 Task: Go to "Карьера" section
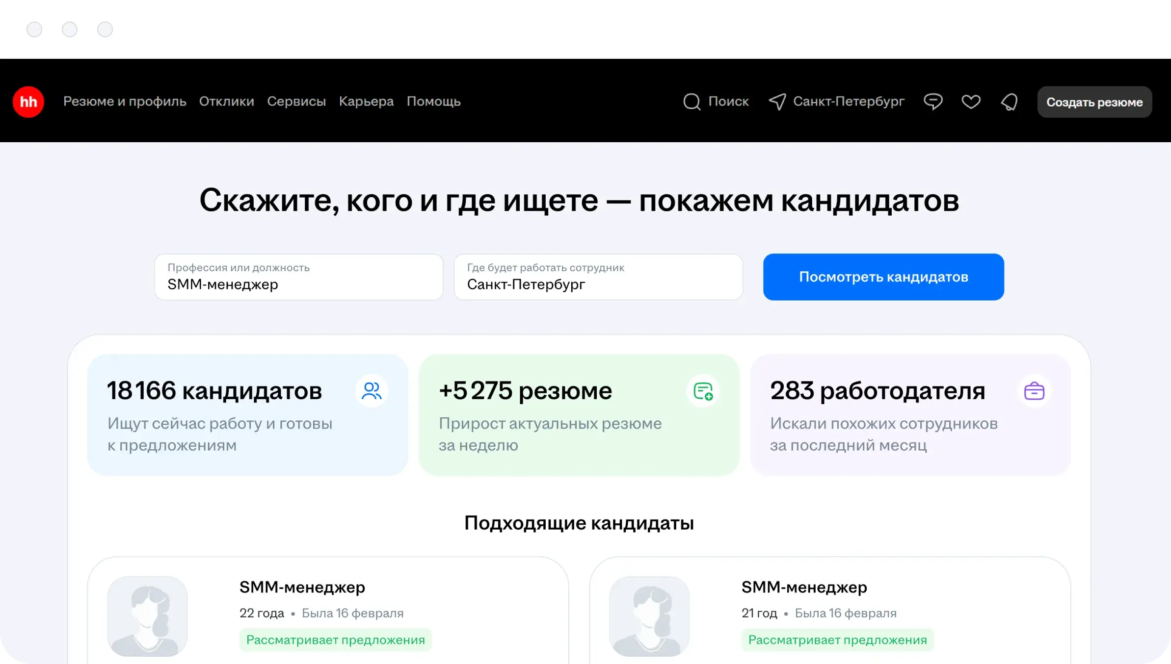(366, 102)
